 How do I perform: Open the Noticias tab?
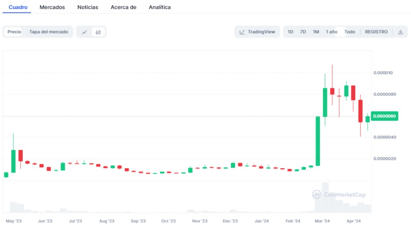click(x=88, y=7)
